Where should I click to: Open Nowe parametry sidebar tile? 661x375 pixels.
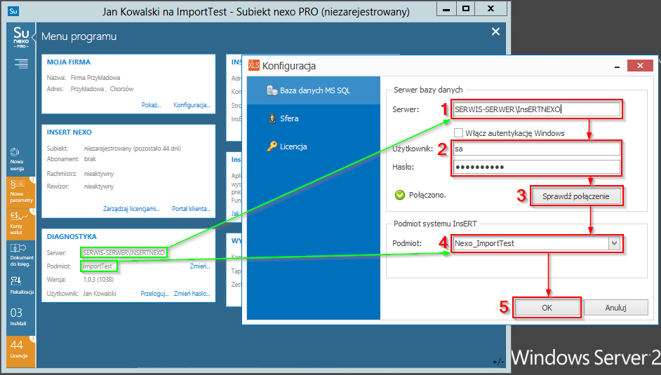[21, 191]
